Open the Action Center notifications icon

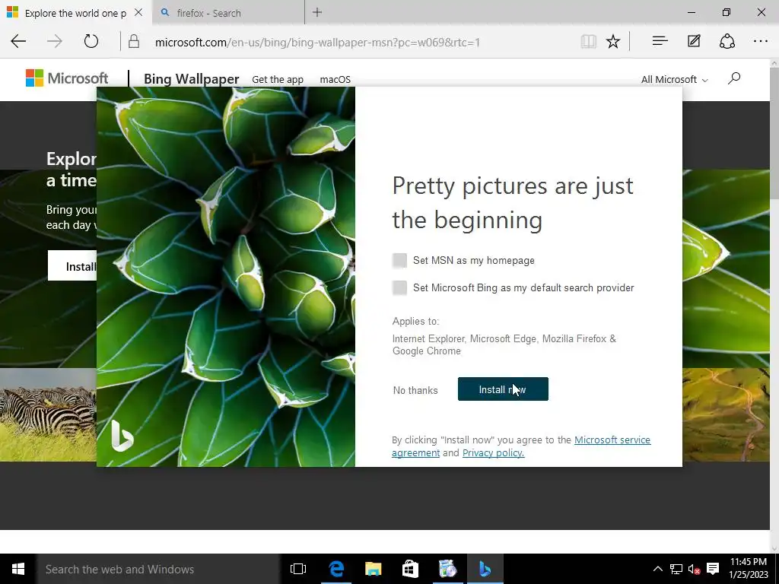(x=713, y=569)
